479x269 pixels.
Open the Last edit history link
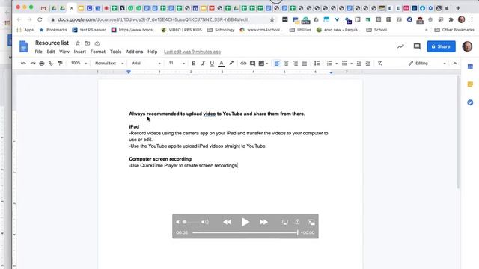point(192,52)
